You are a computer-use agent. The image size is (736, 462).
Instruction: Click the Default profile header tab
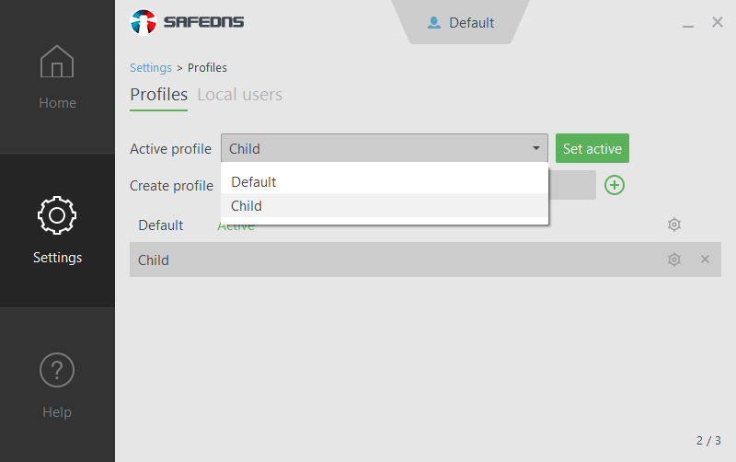(462, 23)
